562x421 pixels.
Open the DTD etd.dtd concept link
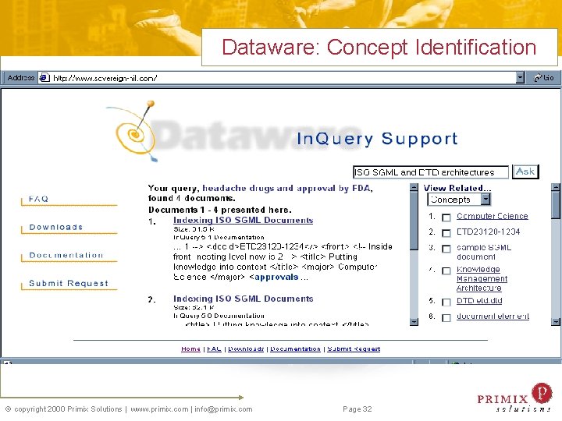[479, 301]
